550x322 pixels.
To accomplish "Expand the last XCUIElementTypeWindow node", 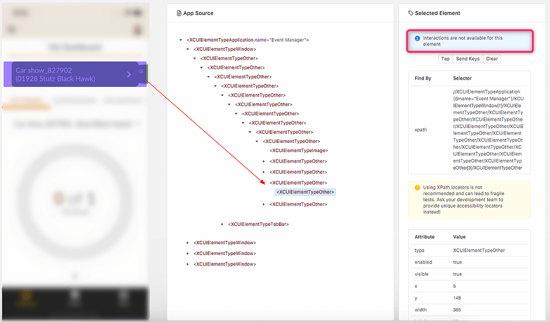I will pyautogui.click(x=187, y=264).
